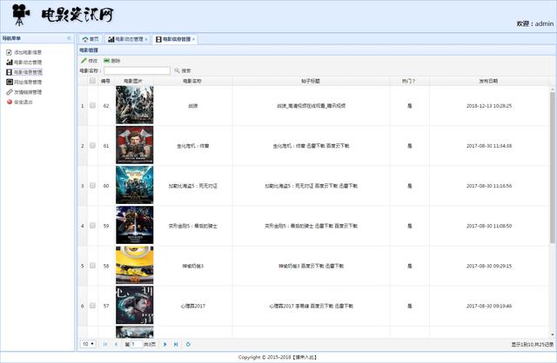Screen dimensions: 557x363
Task: Close the 电影动态管理 tab
Action: tap(146, 39)
